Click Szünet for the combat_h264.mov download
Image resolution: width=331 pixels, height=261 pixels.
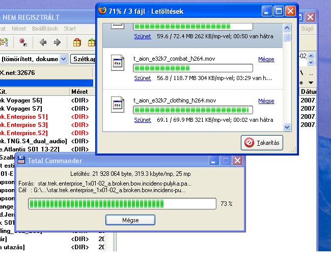click(x=143, y=79)
